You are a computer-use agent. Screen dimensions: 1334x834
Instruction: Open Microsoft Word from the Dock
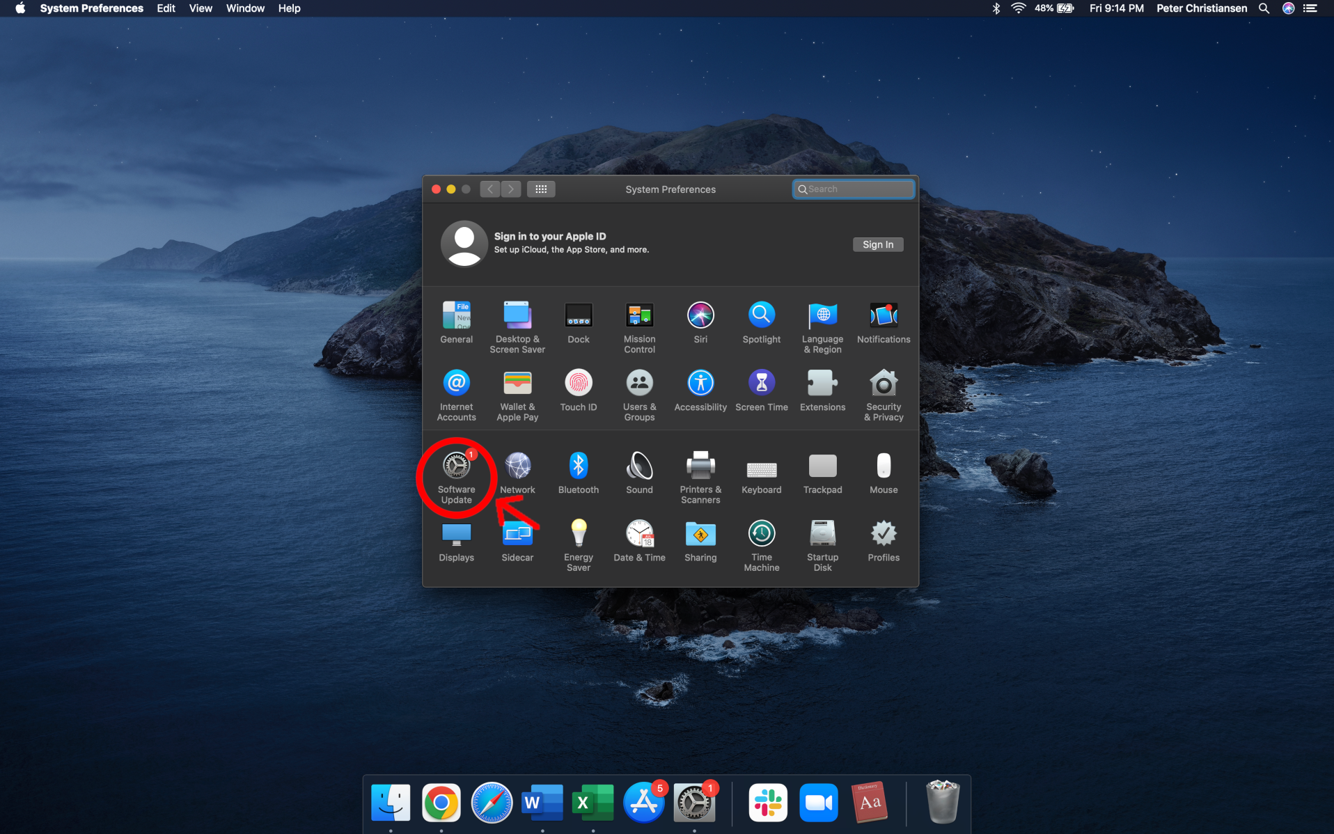pos(542,803)
